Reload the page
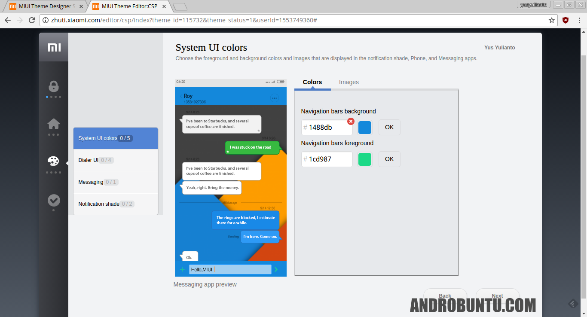 [x=32, y=20]
